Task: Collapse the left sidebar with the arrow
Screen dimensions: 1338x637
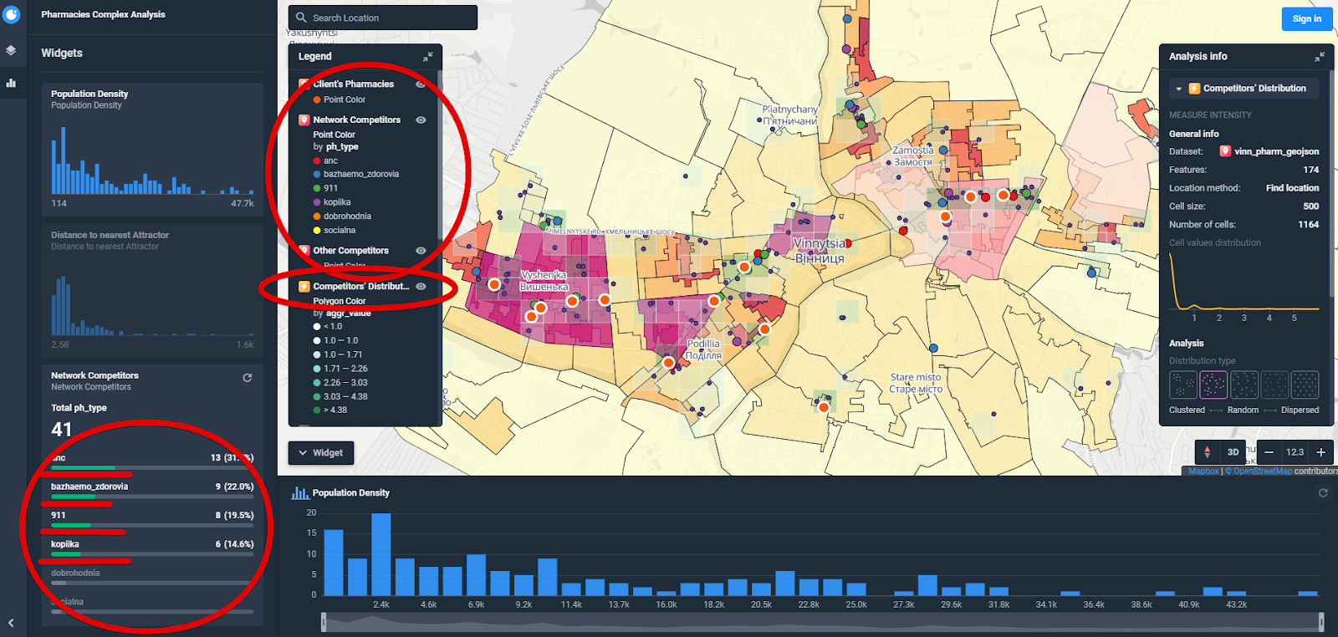Action: point(11,623)
